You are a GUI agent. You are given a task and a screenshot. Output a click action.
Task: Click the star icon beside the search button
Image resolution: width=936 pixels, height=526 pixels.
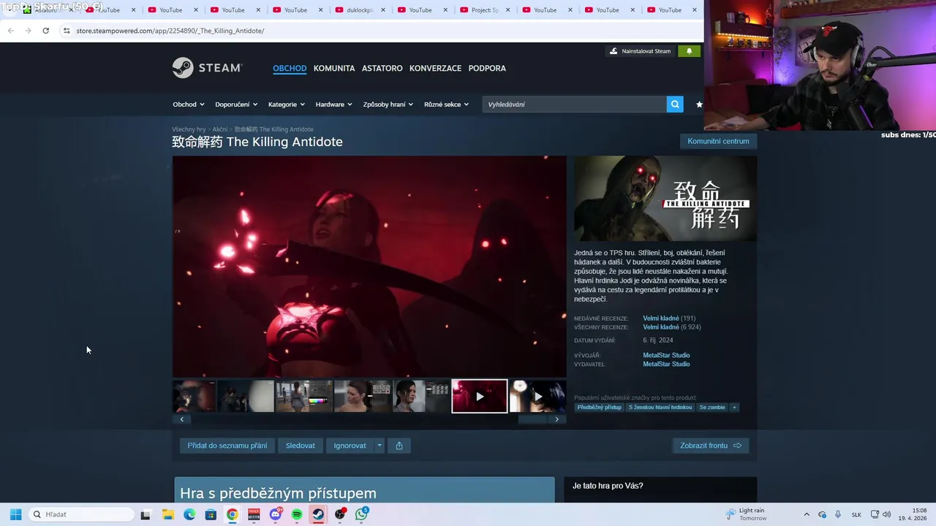pyautogui.click(x=699, y=104)
